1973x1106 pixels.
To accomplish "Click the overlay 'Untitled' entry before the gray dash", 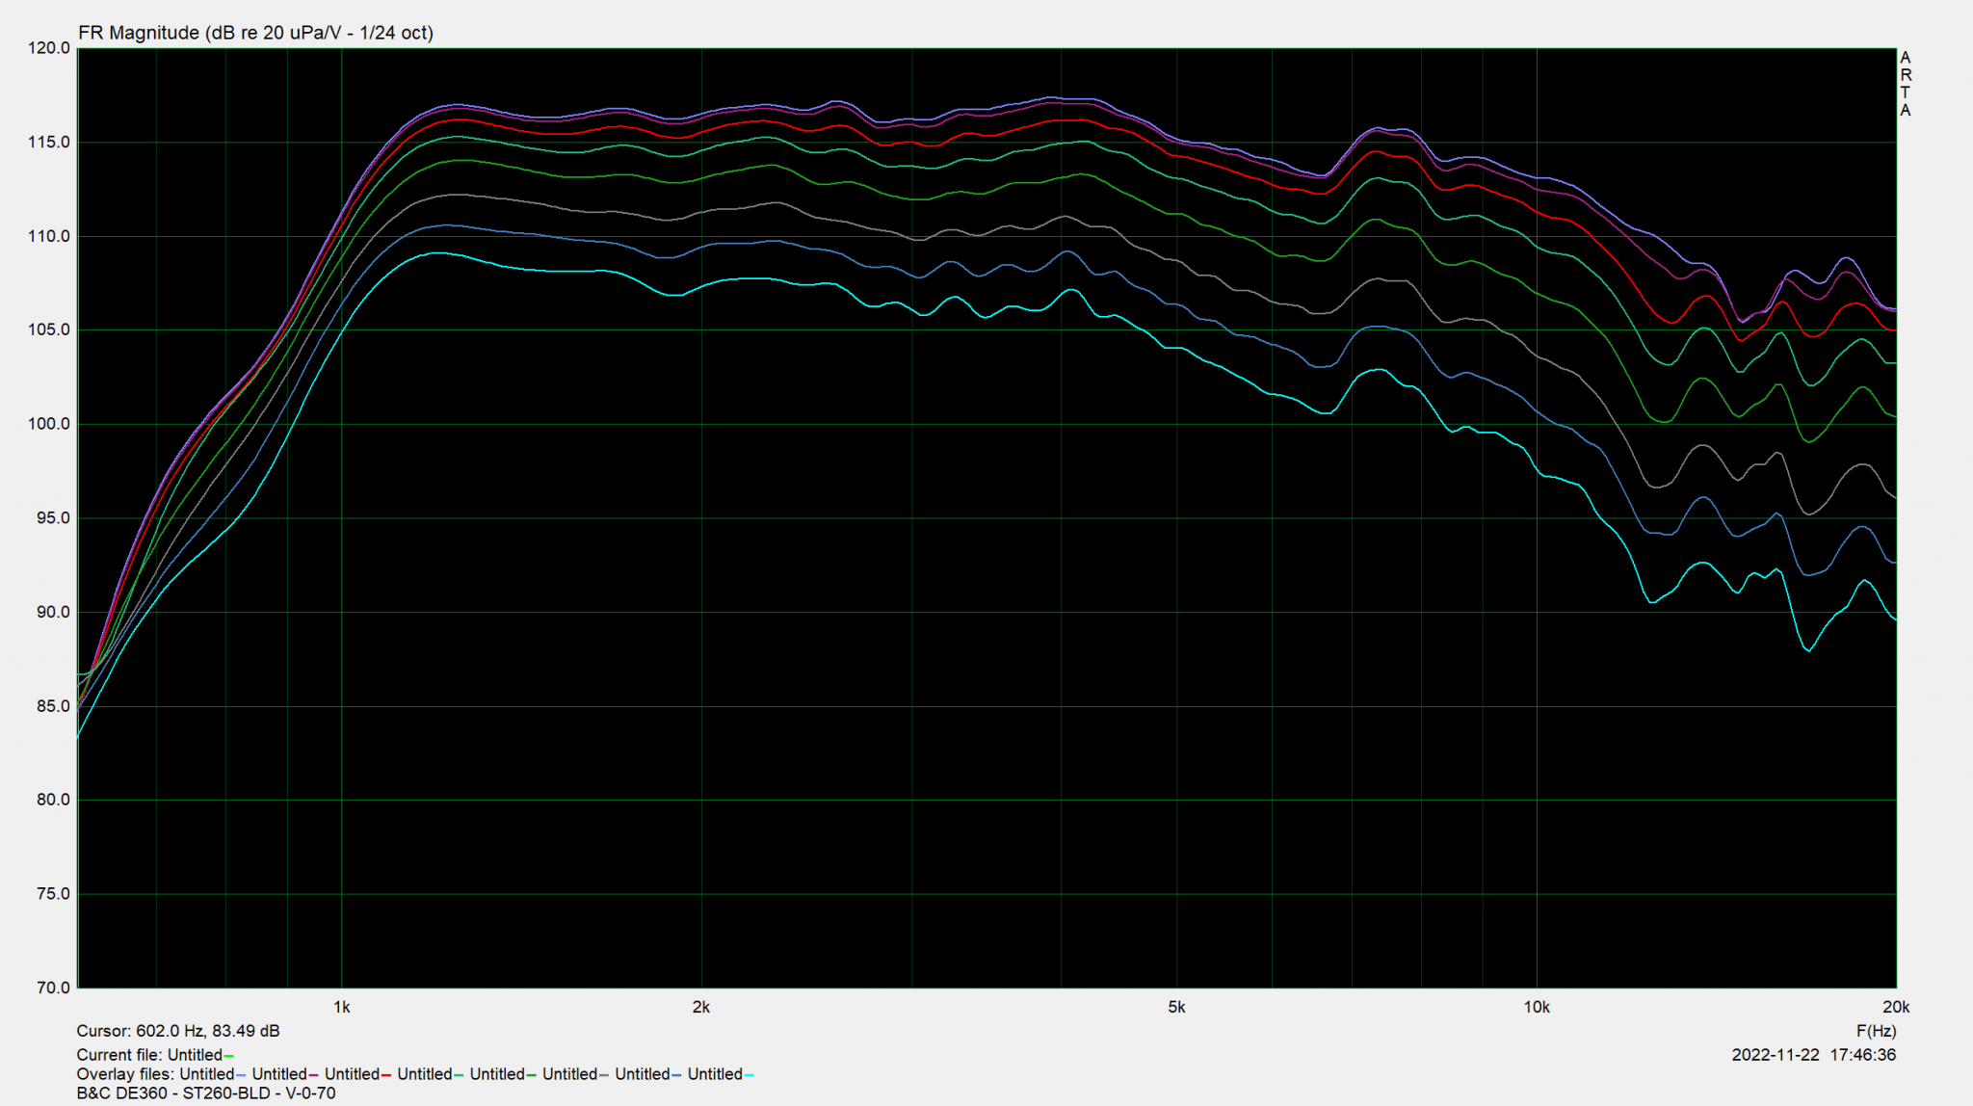I will click(569, 1074).
